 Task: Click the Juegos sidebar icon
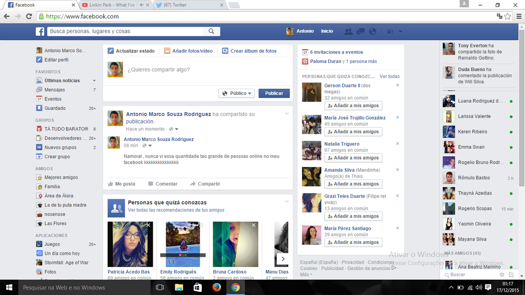click(x=39, y=244)
